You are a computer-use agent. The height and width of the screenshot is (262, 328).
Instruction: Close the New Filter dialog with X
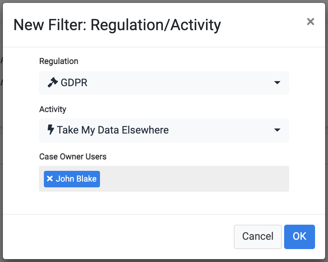310,22
